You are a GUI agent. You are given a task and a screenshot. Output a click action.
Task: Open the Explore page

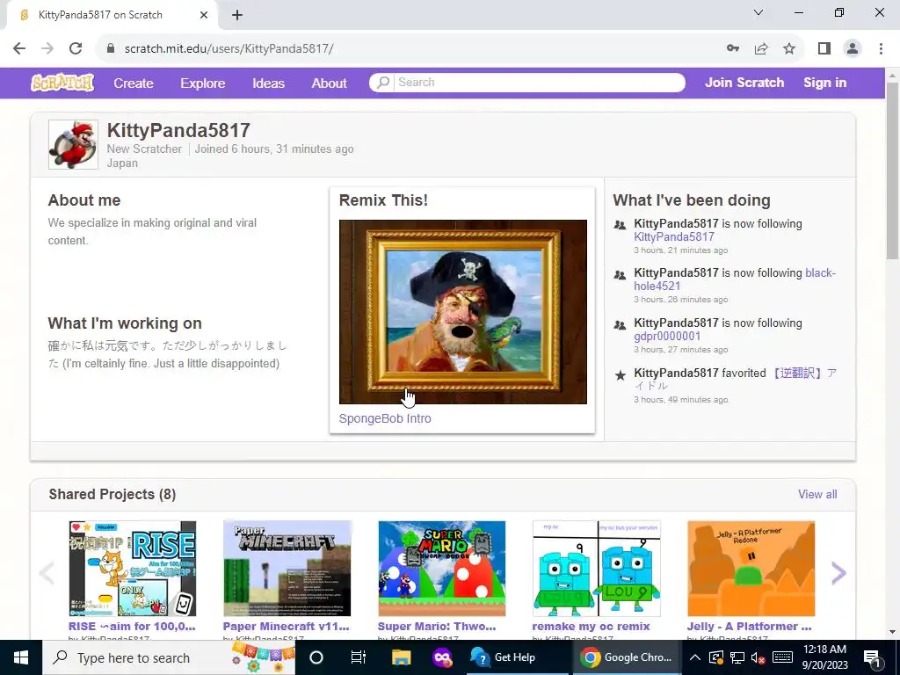click(203, 83)
